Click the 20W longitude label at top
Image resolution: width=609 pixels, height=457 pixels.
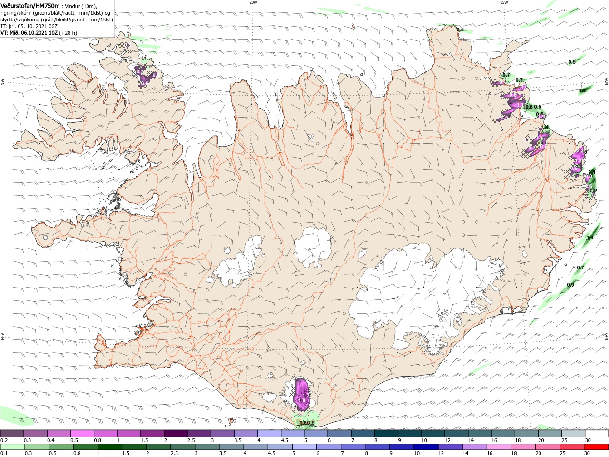tap(253, 2)
